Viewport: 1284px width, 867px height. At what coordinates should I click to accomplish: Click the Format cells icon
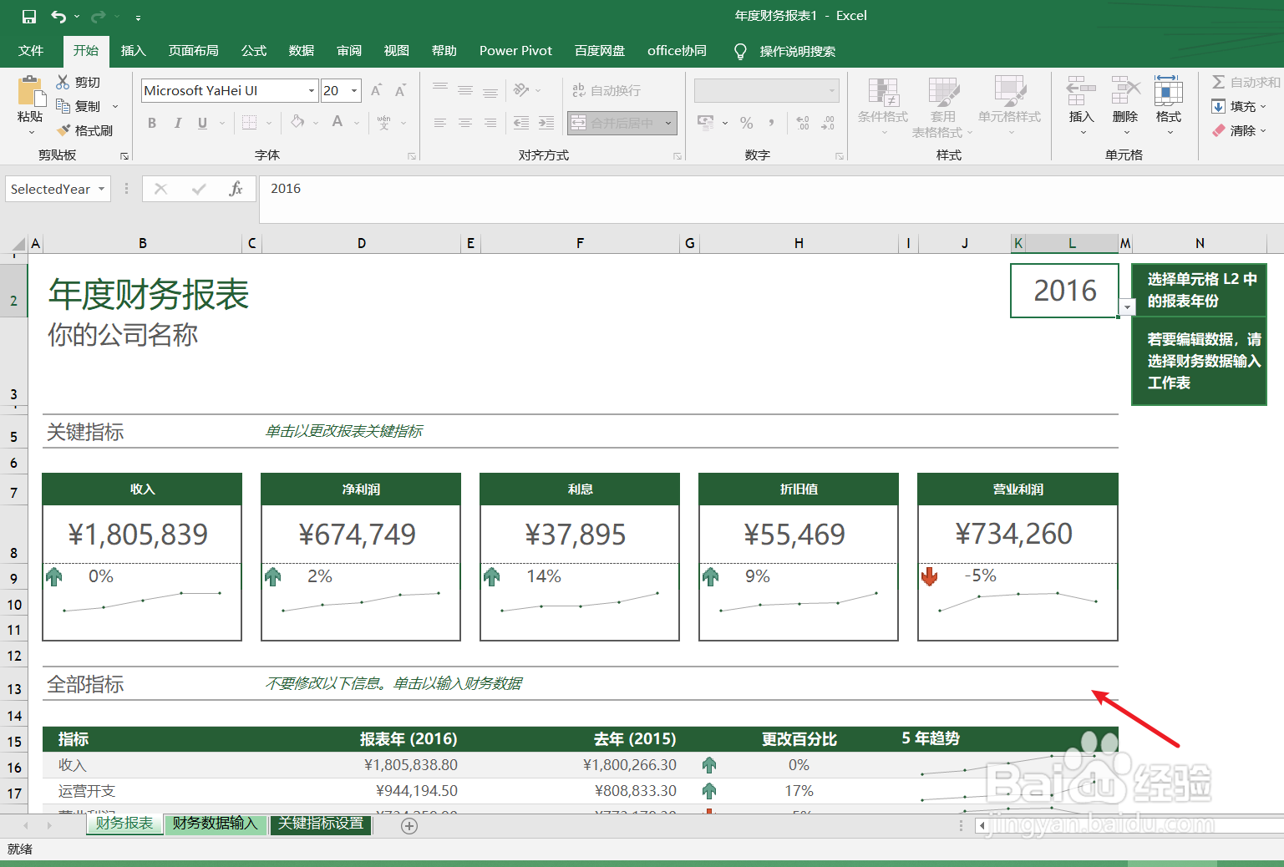(1169, 90)
